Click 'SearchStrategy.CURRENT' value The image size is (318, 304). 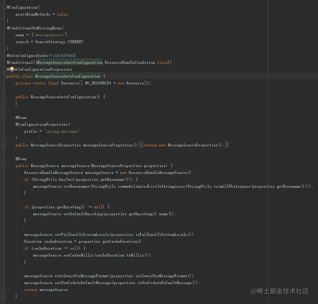click(x=59, y=42)
